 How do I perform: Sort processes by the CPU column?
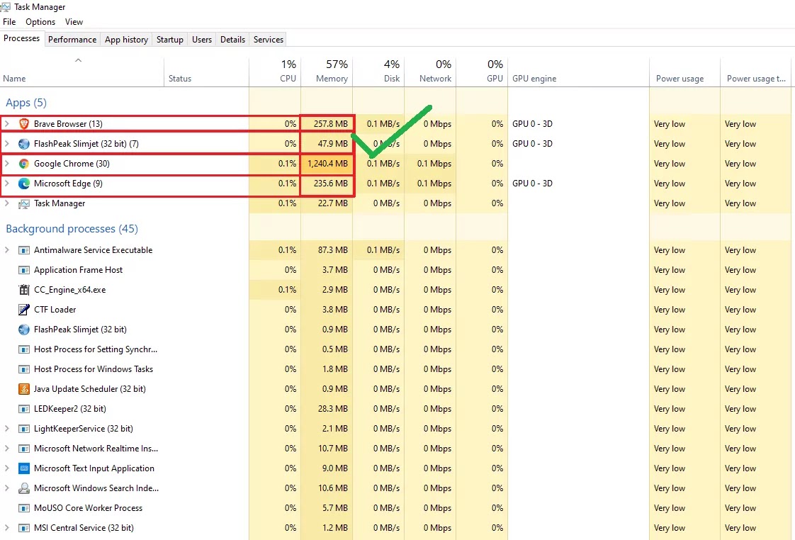(275, 72)
